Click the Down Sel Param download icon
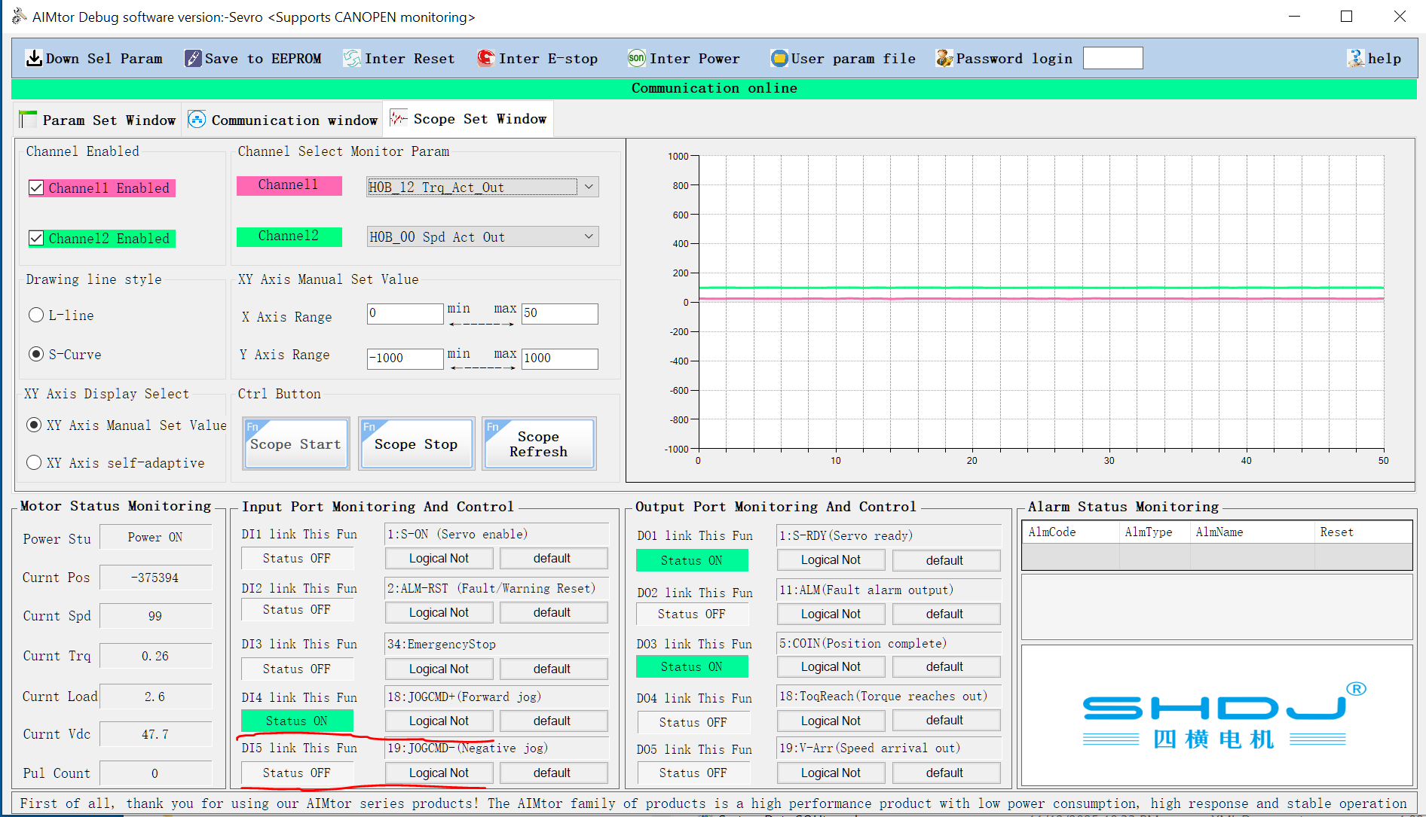The width and height of the screenshot is (1426, 817). pyautogui.click(x=34, y=59)
